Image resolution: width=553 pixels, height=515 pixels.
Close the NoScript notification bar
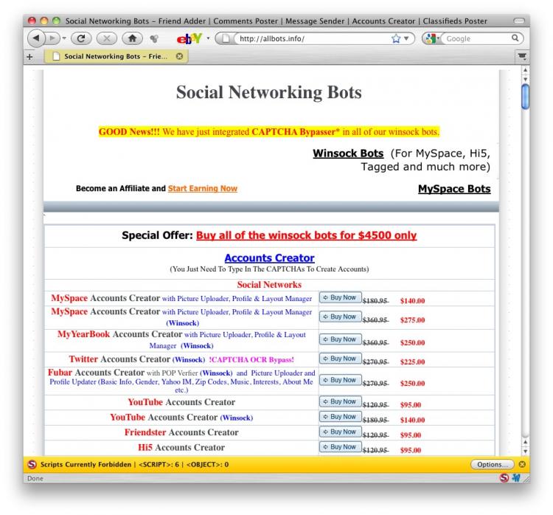pyautogui.click(x=522, y=464)
